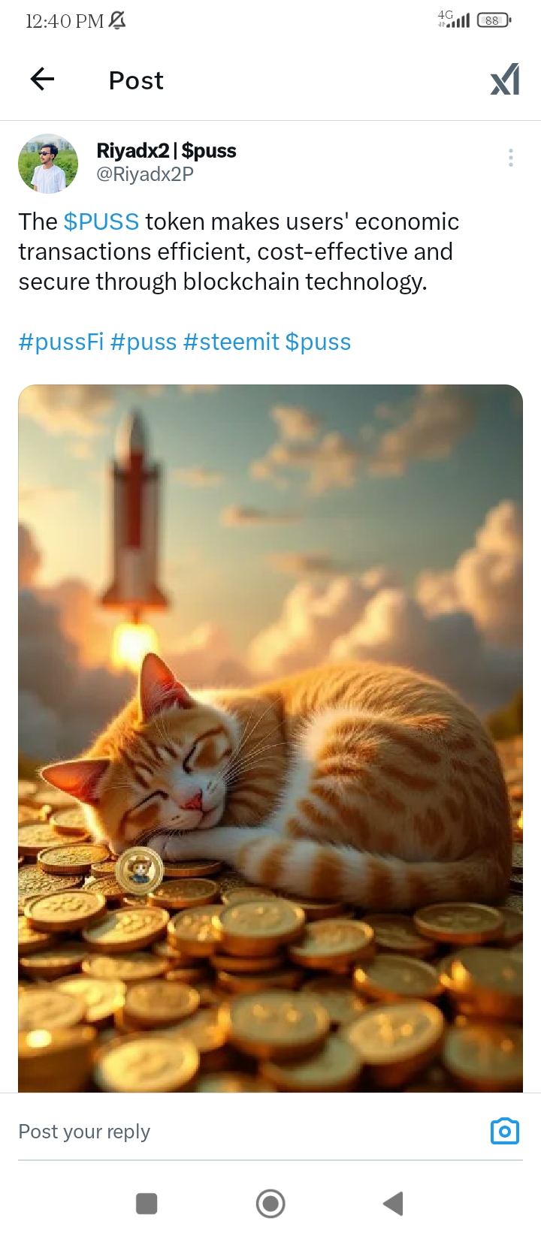Tap the Android home circle button

pyautogui.click(x=270, y=1204)
